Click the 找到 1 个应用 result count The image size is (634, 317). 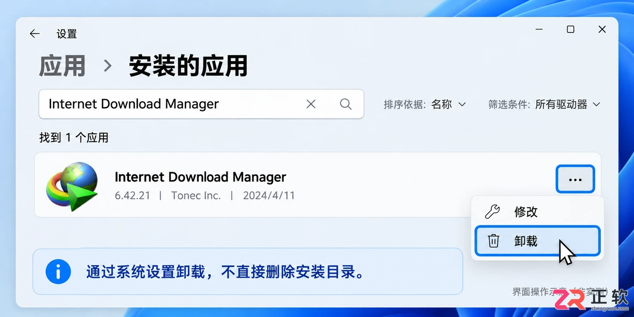pyautogui.click(x=74, y=138)
